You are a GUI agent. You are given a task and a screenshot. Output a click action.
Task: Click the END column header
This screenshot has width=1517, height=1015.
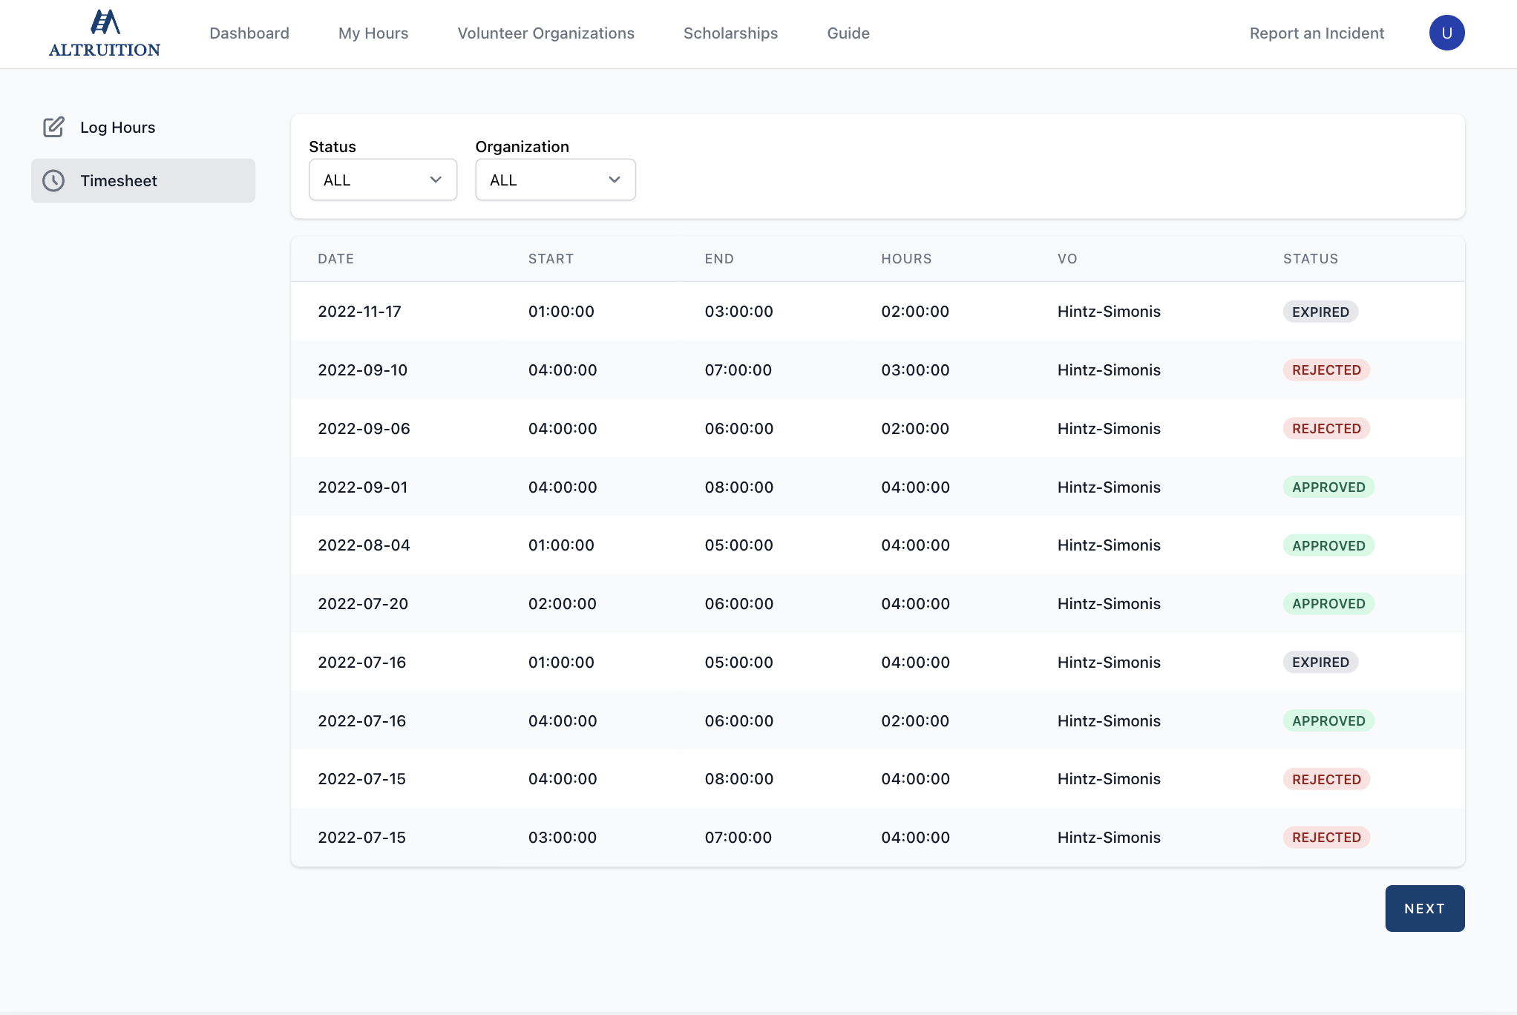(719, 259)
